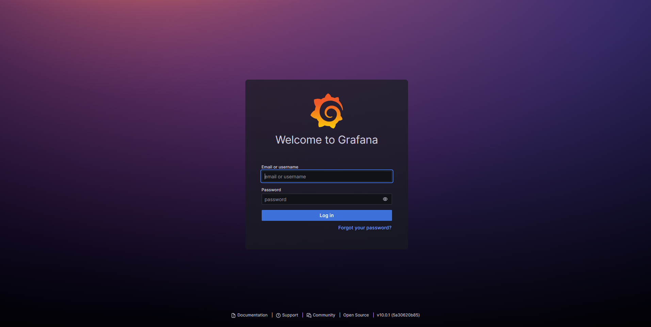Click the Support question mark icon
Image resolution: width=651 pixels, height=327 pixels.
(278, 315)
